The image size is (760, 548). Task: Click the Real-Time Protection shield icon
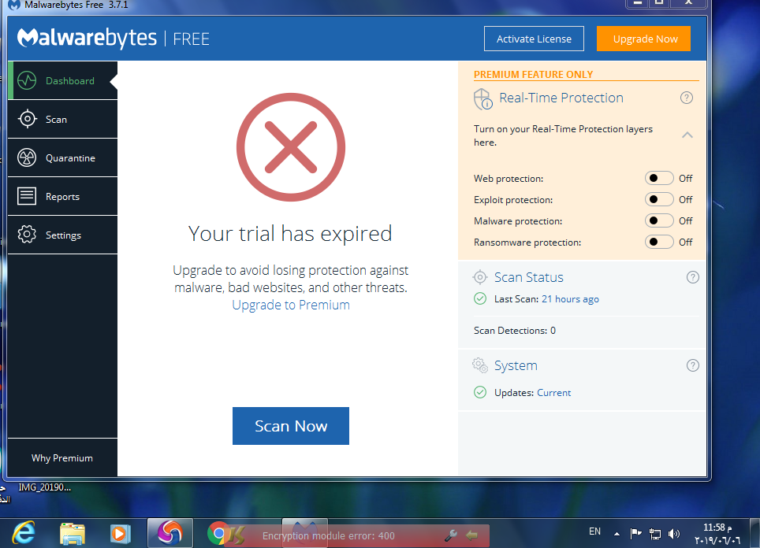pyautogui.click(x=482, y=99)
